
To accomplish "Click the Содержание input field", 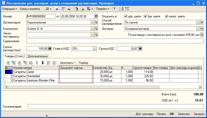I will (x=115, y=41).
